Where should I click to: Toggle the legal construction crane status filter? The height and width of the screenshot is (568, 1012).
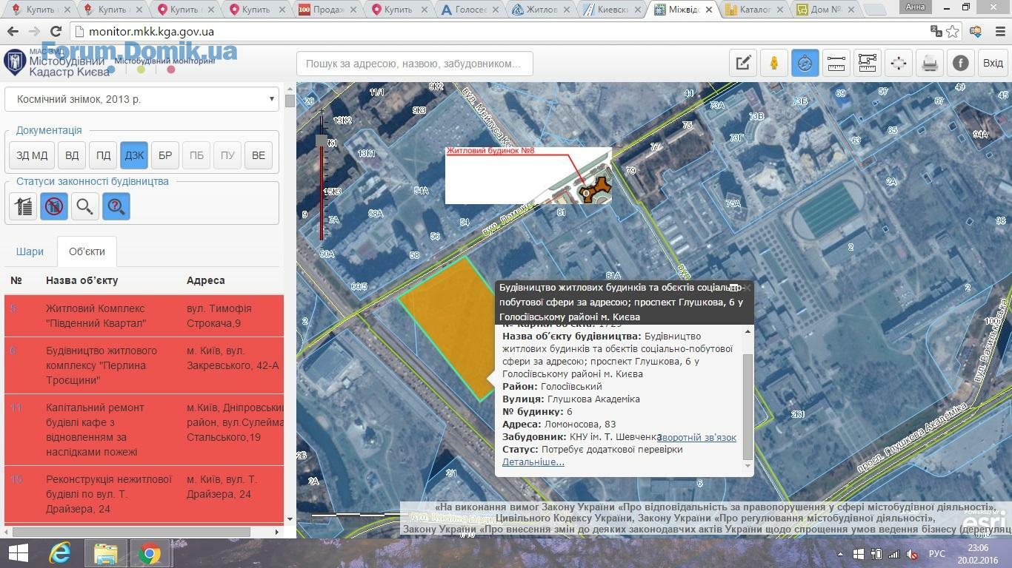(23, 206)
